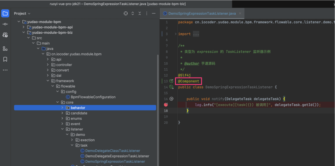Screen dimensions: 335x166
Task: Open the Commit tool window
Action: [x=5, y=24]
